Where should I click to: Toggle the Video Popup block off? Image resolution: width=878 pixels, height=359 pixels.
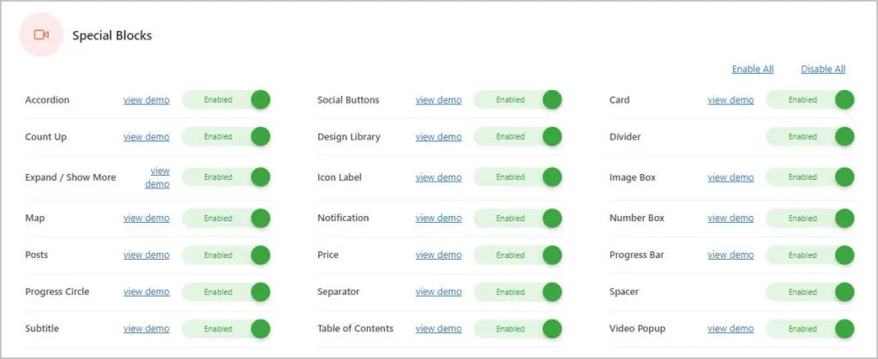point(810,329)
